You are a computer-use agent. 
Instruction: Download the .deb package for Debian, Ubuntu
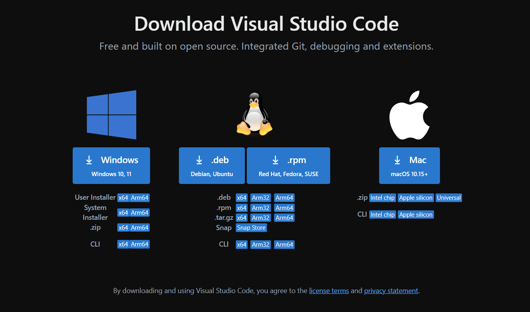212,165
